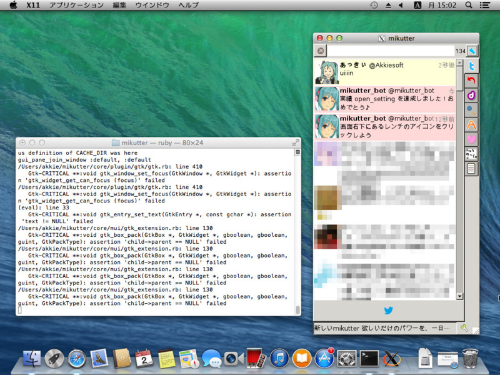Click the blue post tweet button

[x=472, y=51]
